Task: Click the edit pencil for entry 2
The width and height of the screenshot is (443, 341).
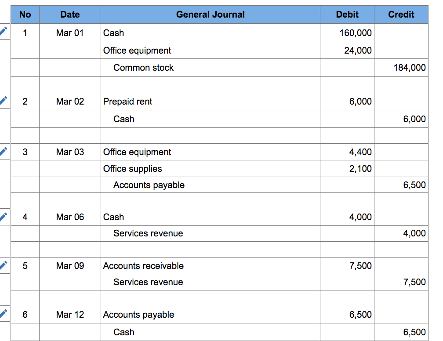Action: (x=3, y=100)
